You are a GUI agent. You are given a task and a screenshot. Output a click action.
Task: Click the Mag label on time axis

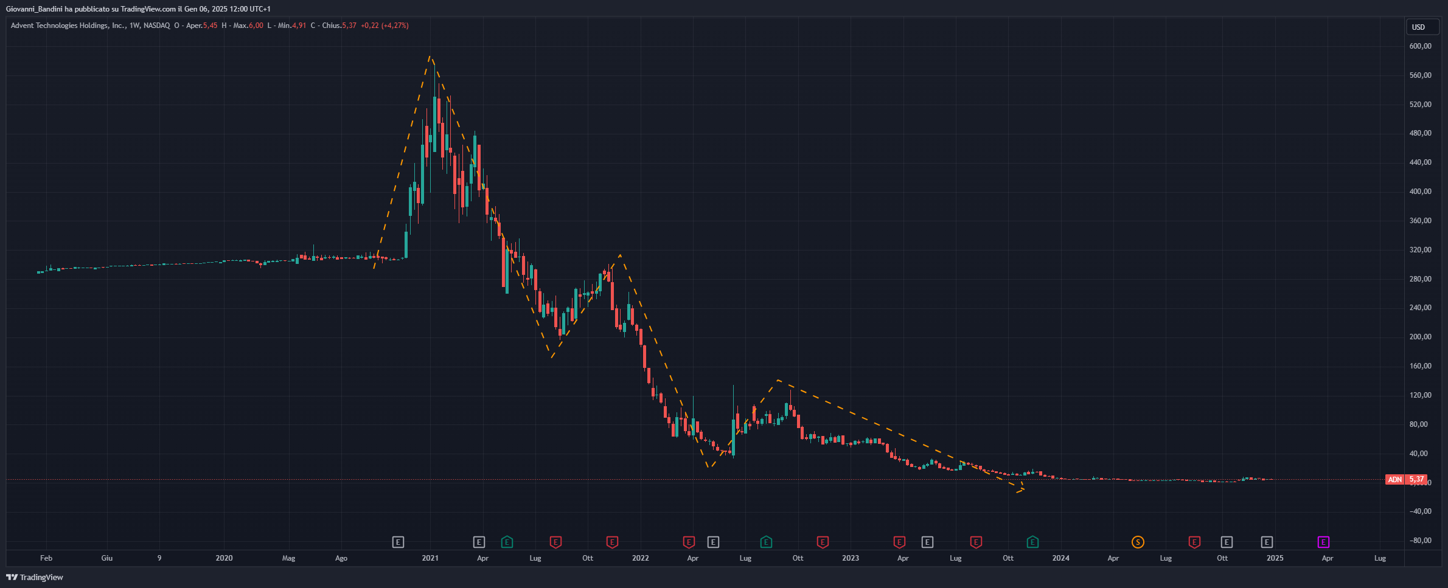(x=288, y=558)
